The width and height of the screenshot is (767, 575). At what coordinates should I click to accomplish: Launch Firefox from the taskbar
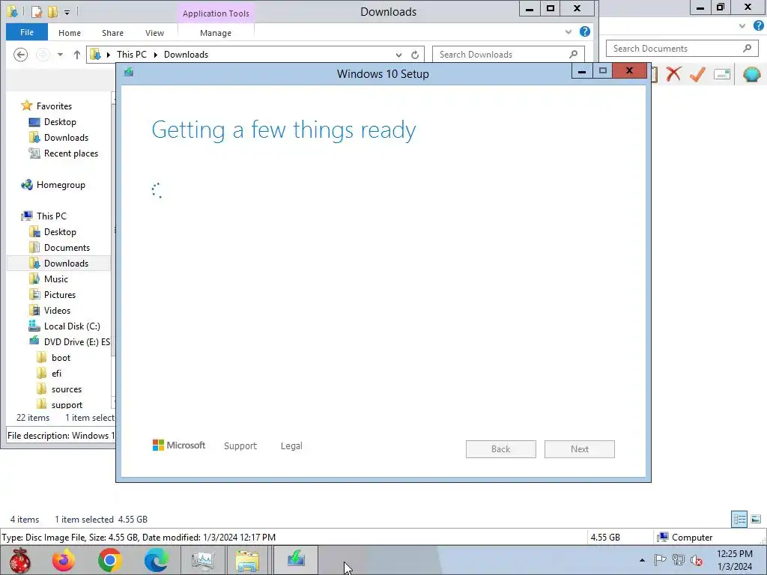[x=64, y=560]
